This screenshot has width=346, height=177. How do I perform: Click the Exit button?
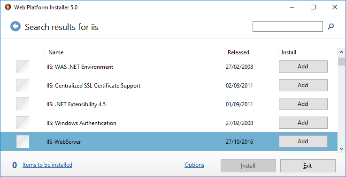pyautogui.click(x=308, y=166)
